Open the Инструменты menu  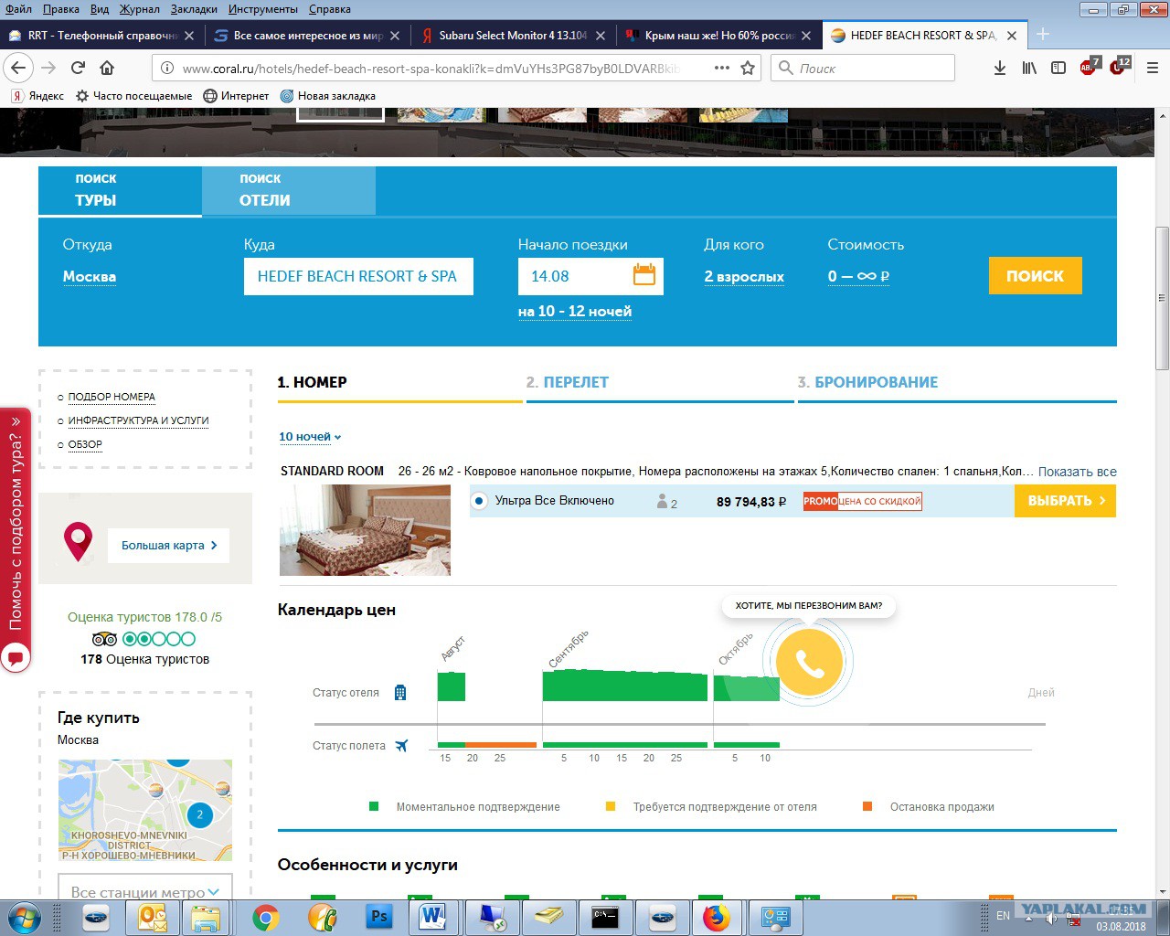[263, 9]
